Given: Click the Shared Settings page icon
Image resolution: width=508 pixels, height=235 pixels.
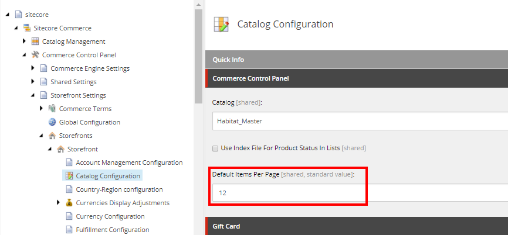Looking at the screenshot, I should (44, 82).
